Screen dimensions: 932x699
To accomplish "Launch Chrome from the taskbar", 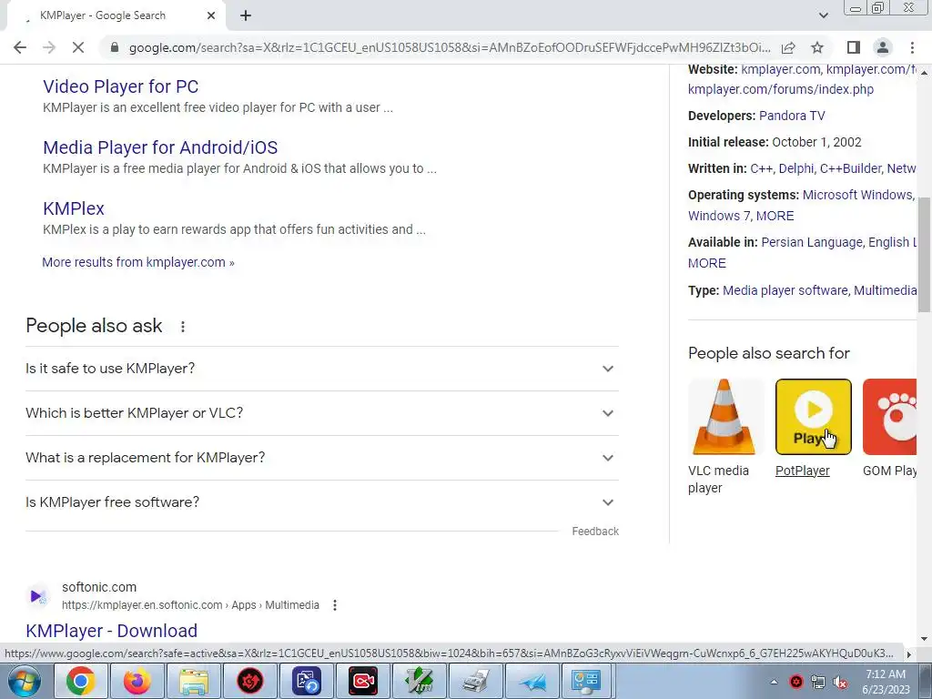I will click(81, 681).
